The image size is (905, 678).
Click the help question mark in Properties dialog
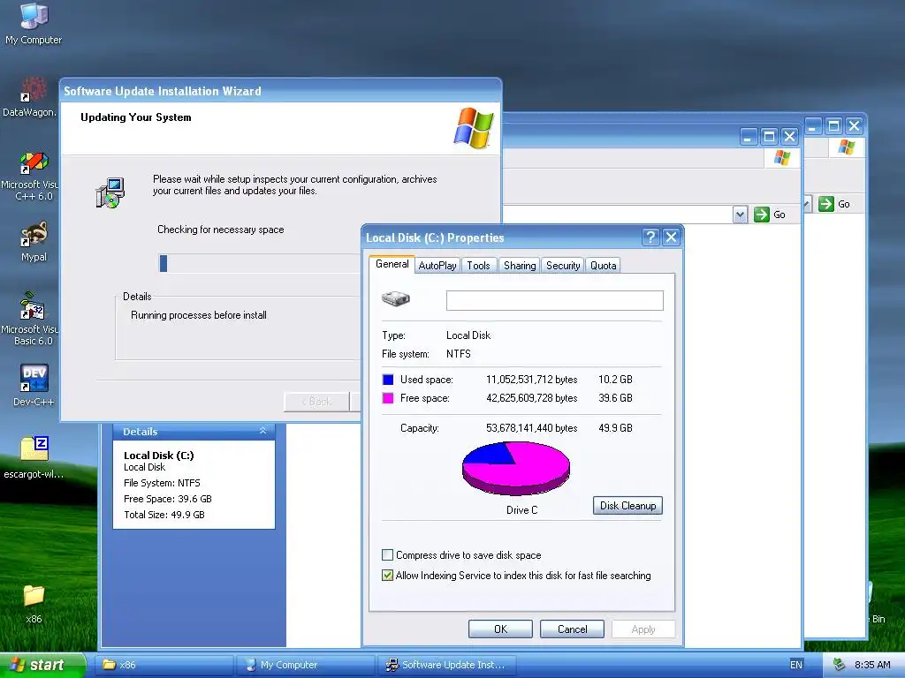pos(650,237)
